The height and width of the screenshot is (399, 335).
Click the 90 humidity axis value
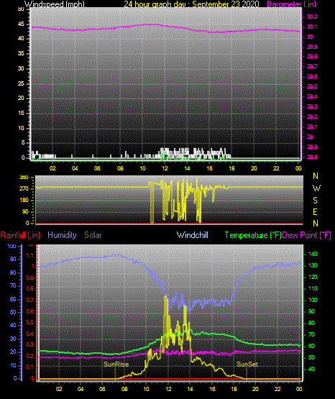point(13,259)
